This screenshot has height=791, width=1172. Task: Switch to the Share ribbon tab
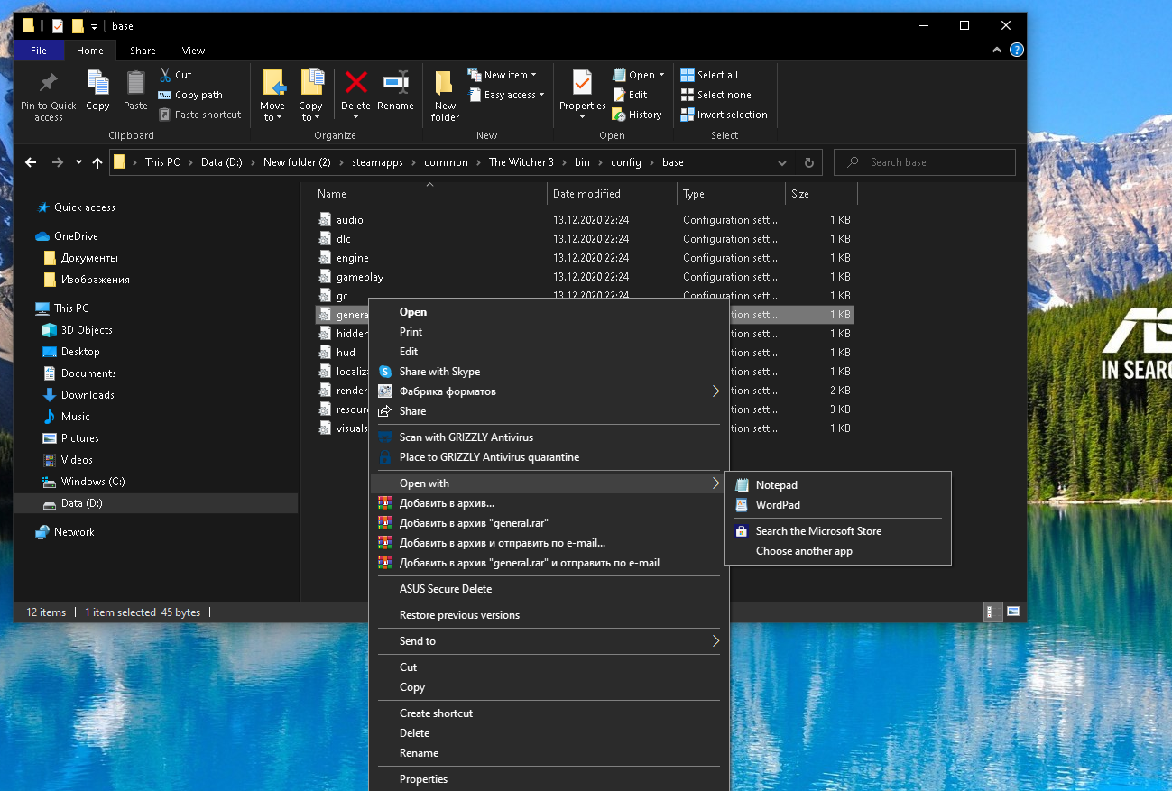pyautogui.click(x=143, y=51)
